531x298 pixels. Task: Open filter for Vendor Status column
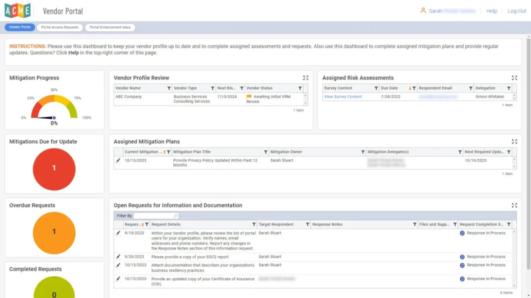300,88
